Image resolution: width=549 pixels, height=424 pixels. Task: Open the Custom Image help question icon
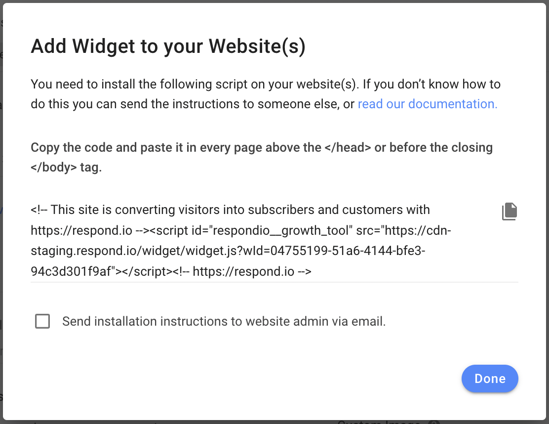coord(433,422)
